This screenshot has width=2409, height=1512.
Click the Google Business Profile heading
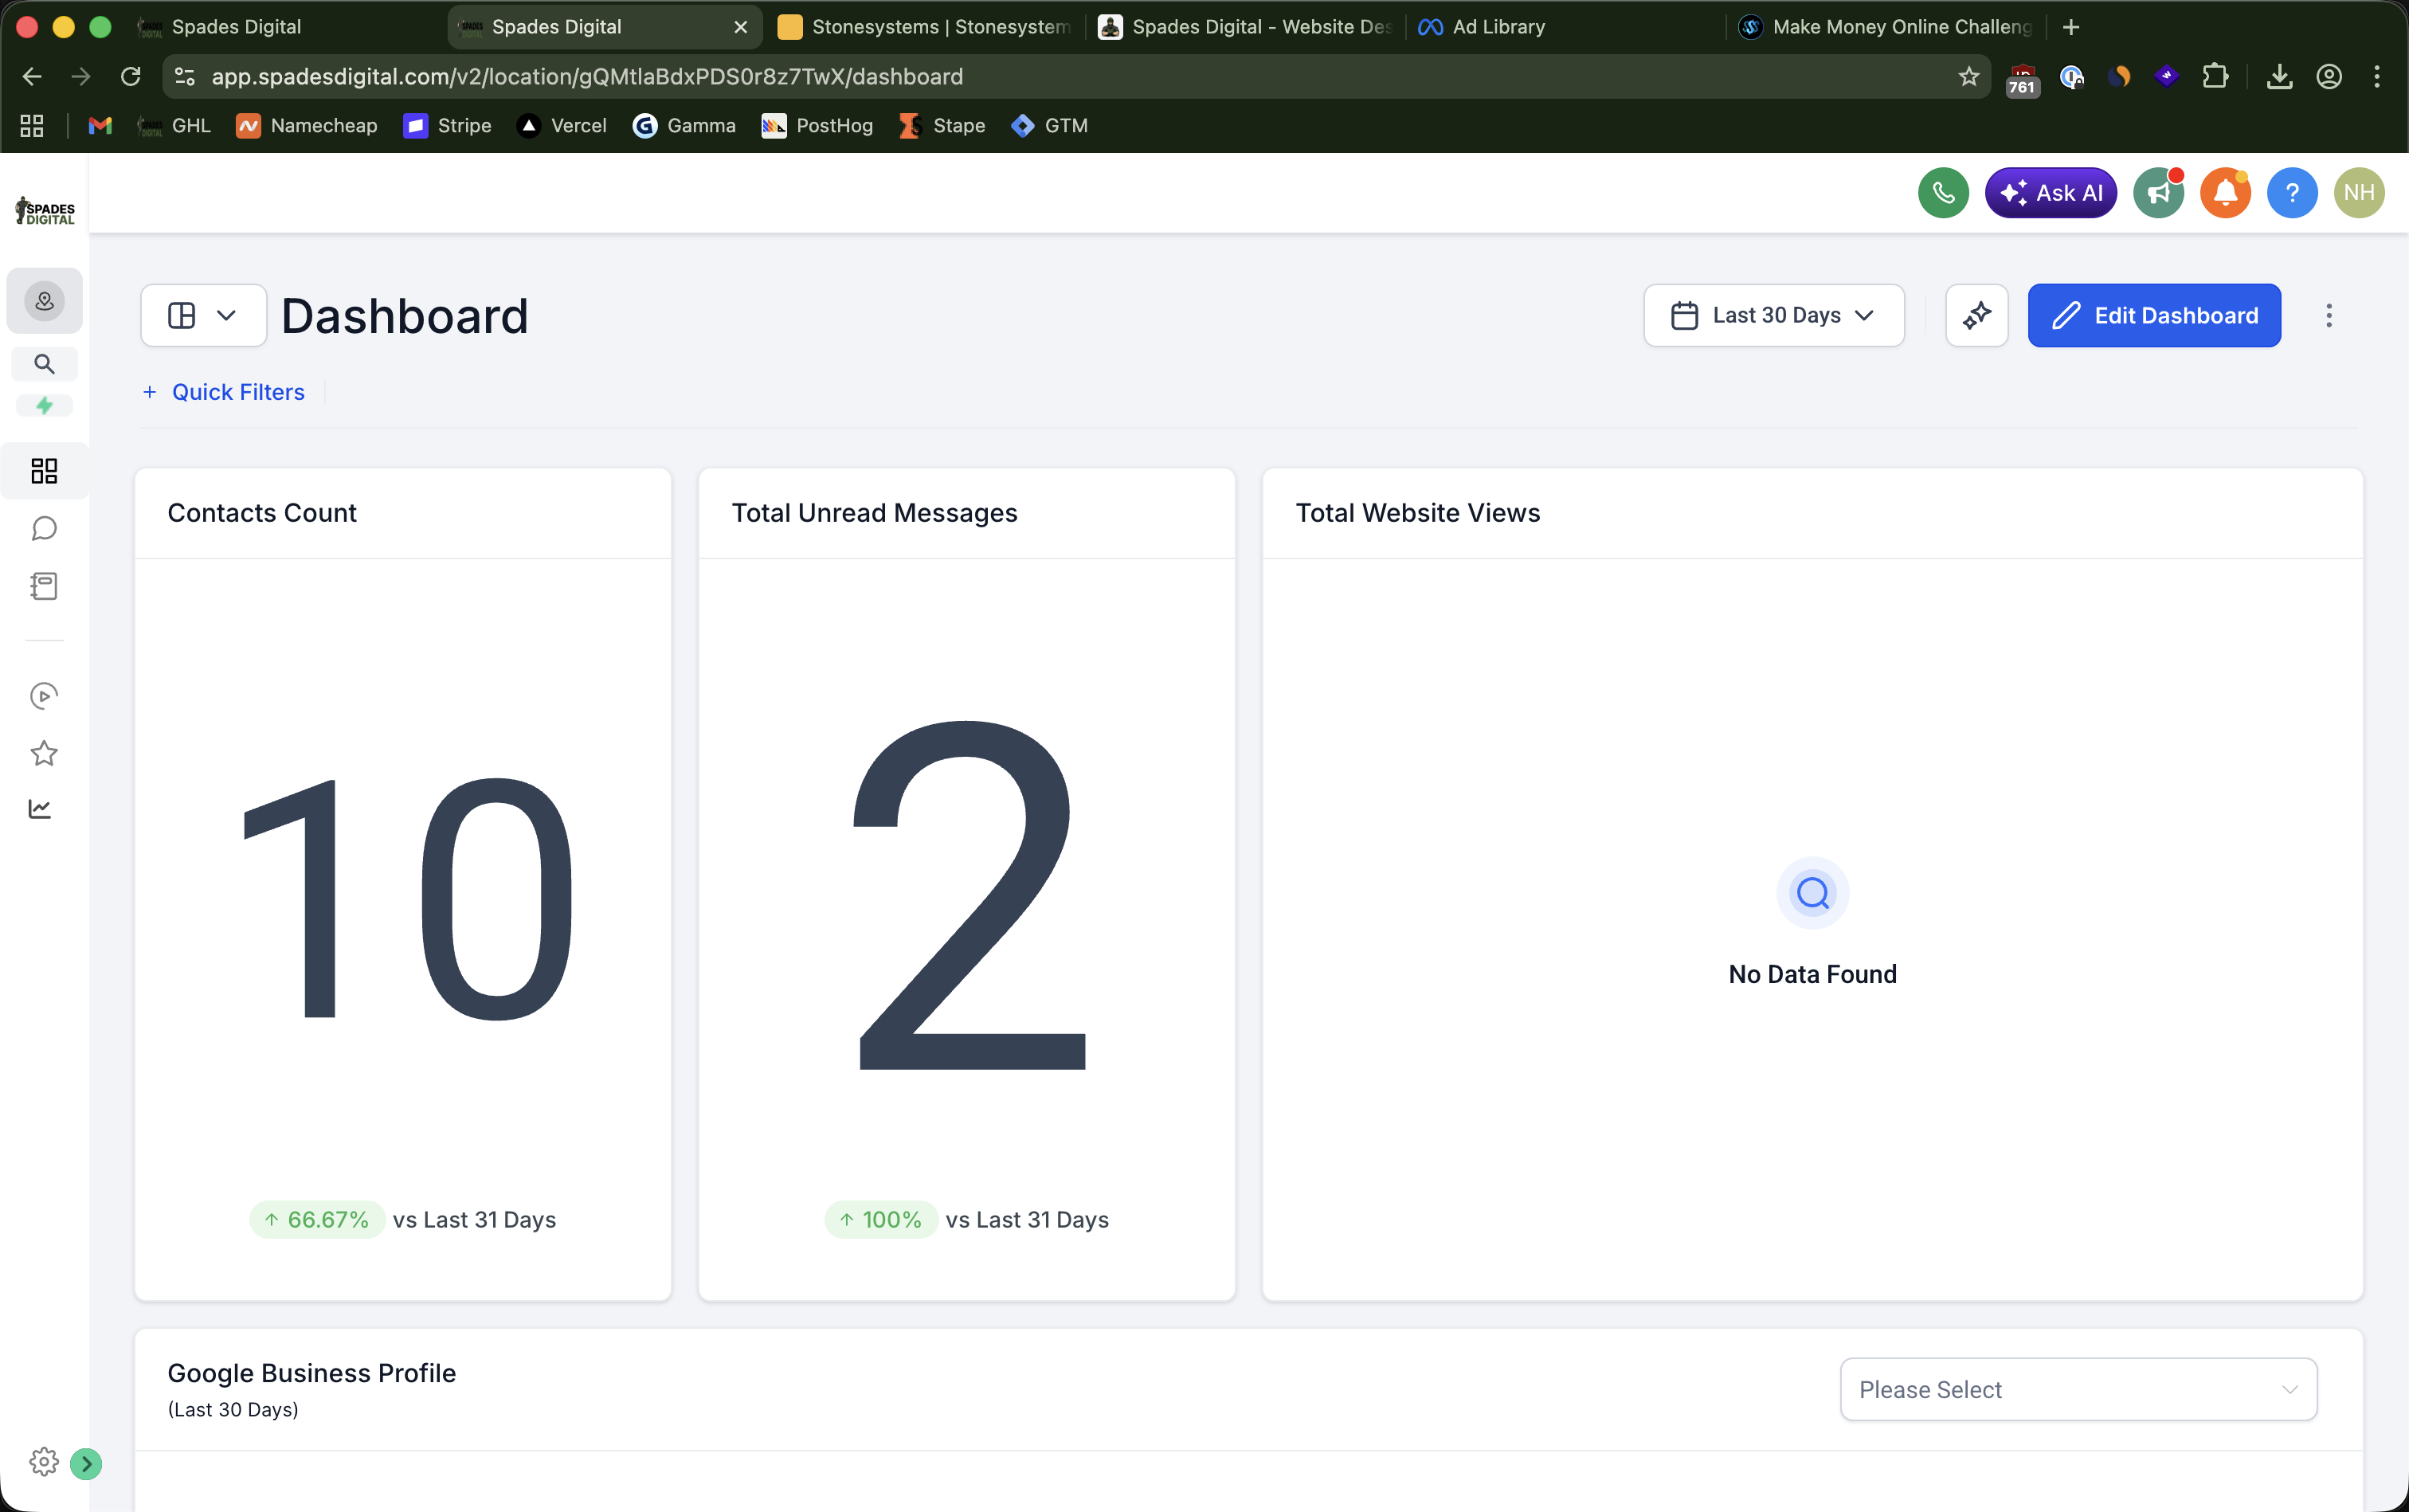click(x=312, y=1374)
